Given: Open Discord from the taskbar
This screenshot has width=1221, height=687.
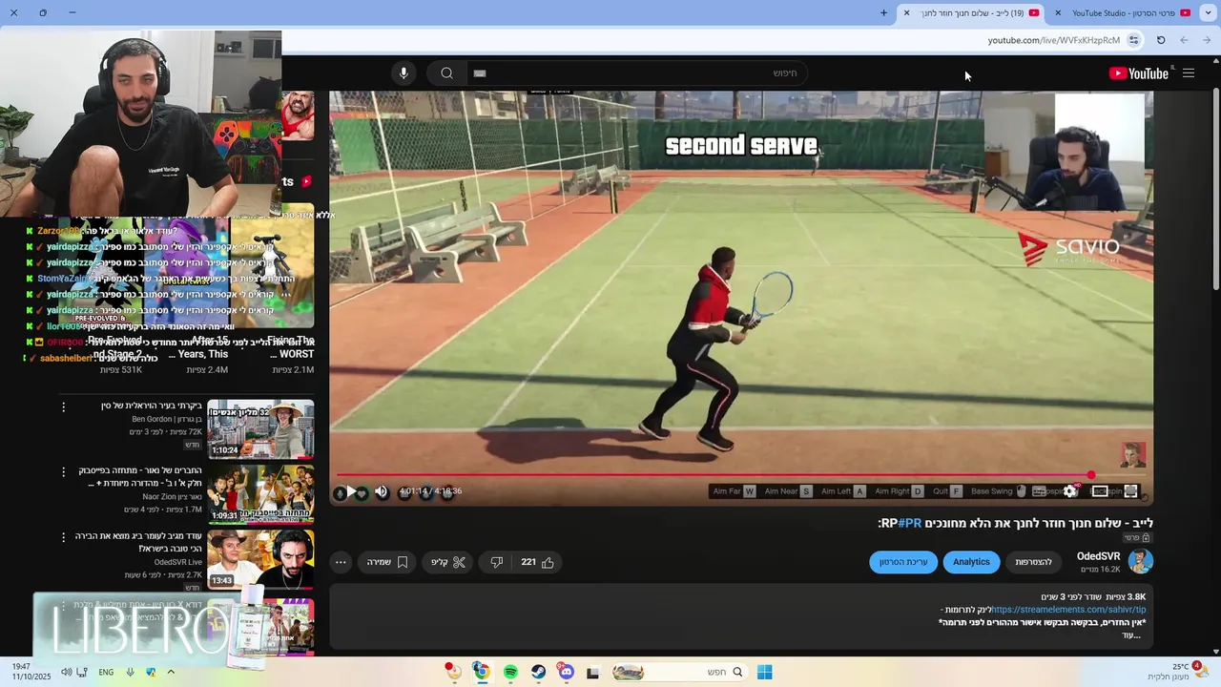Looking at the screenshot, I should pos(567,672).
